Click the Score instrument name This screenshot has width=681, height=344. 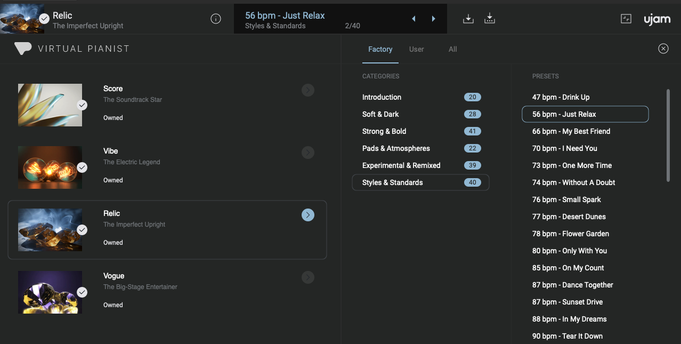click(x=113, y=89)
